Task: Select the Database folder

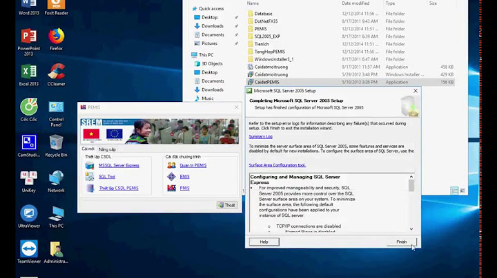Action: [x=350, y=14]
